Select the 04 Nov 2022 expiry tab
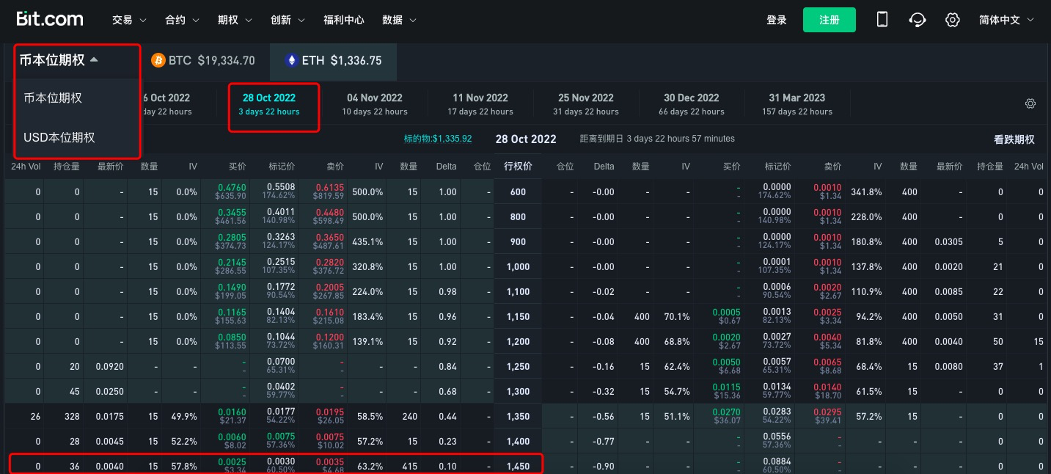The width and height of the screenshot is (1051, 474). click(375, 104)
